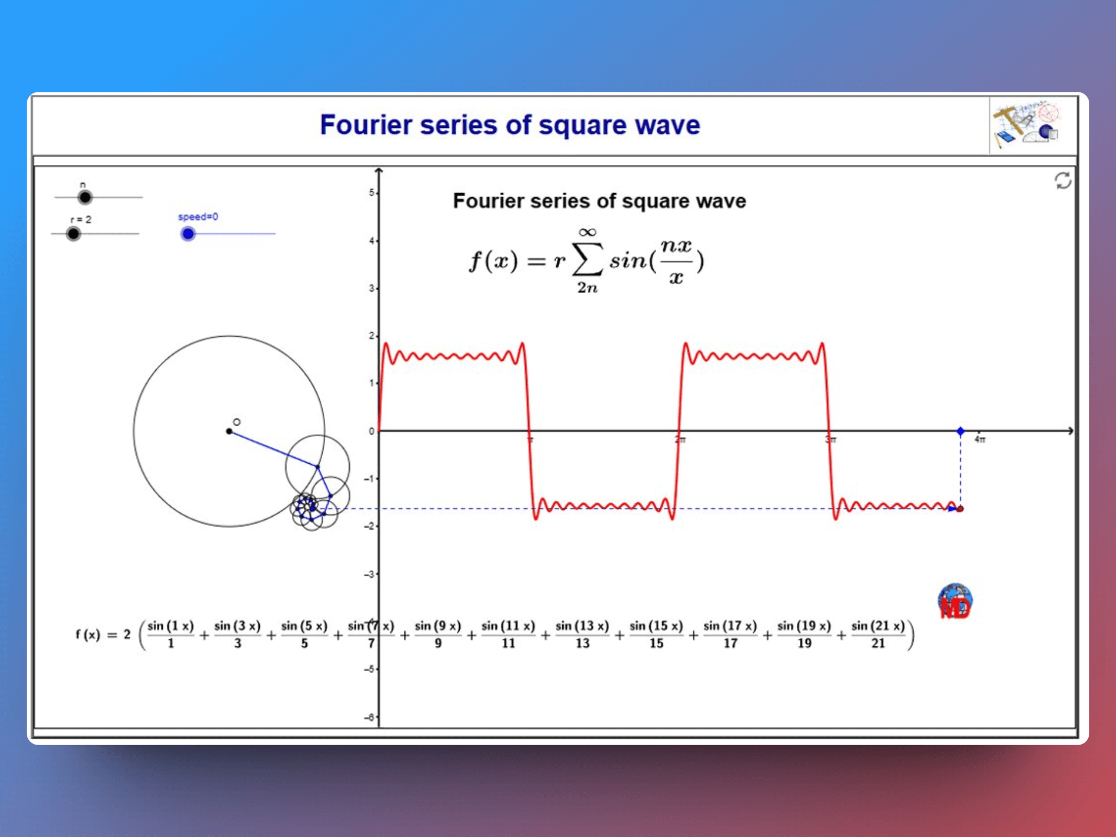Click the sin(19 x)/19 term

pyautogui.click(x=804, y=634)
